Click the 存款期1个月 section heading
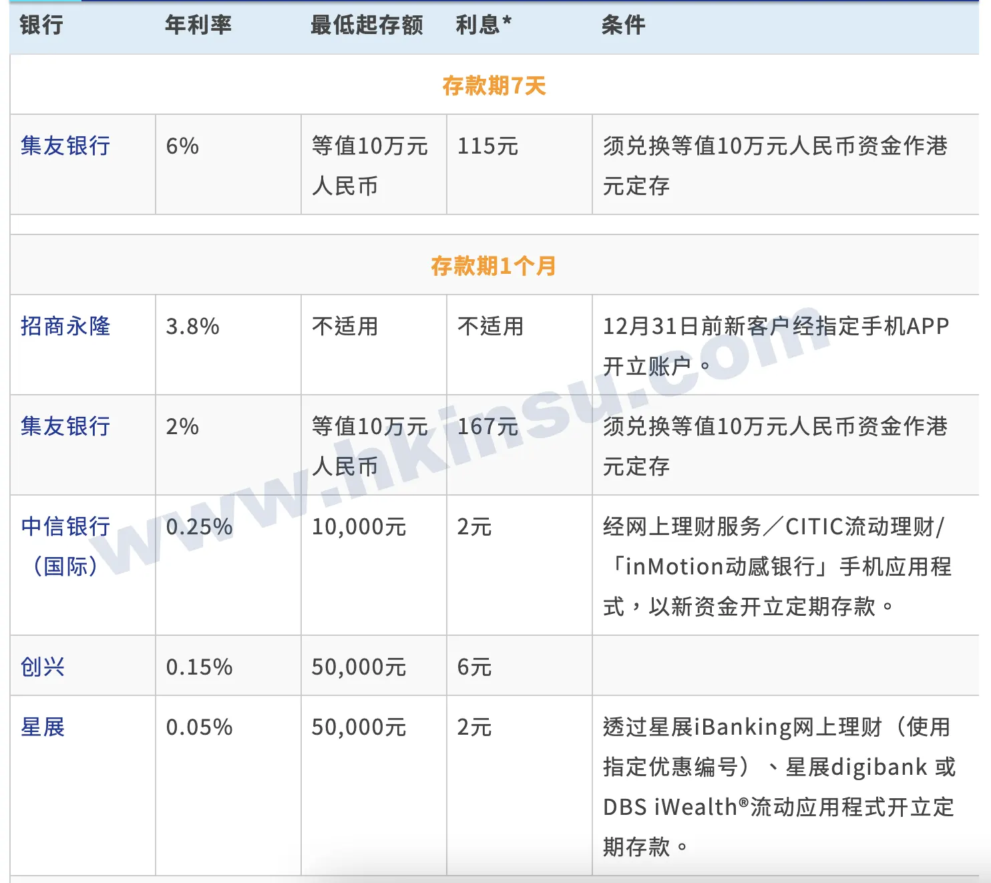 [x=494, y=266]
